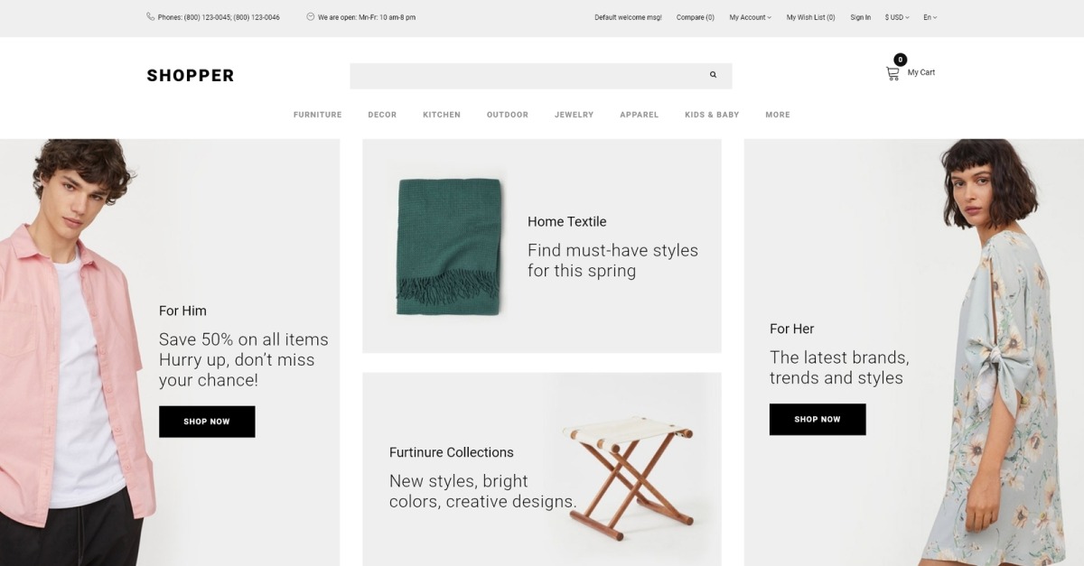This screenshot has height=566, width=1084.
Task: Open the Furniture menu category
Action: click(317, 115)
